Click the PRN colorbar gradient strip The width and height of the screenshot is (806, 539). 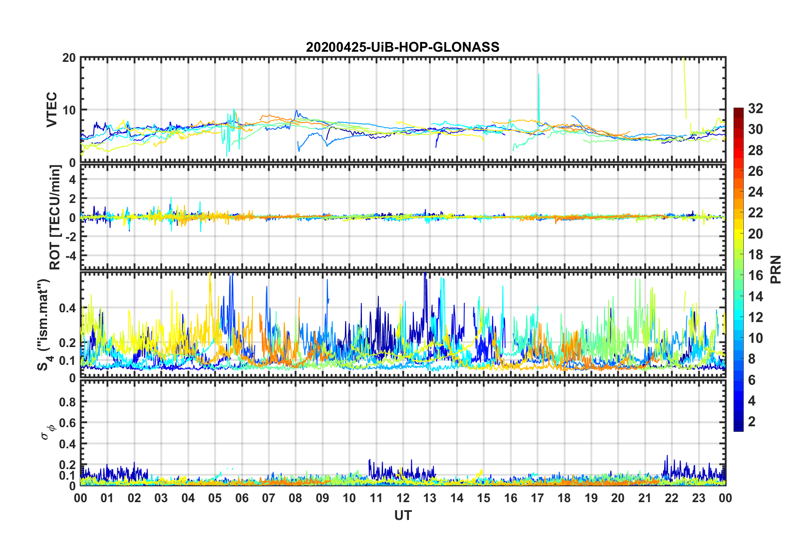point(739,269)
